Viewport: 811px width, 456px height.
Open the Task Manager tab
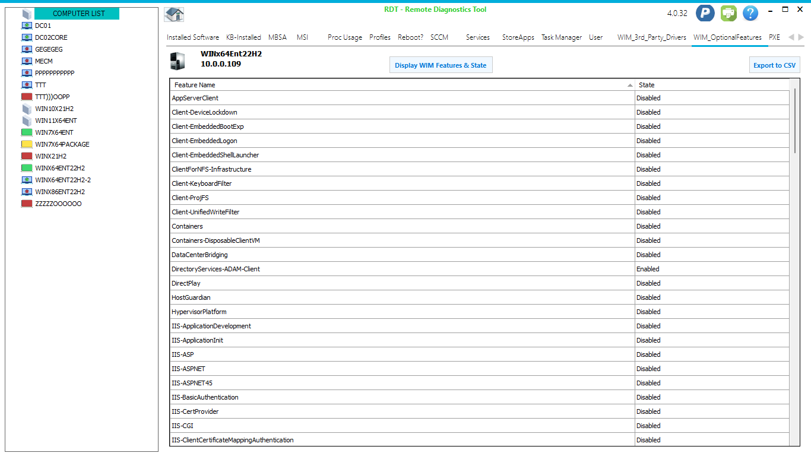[562, 37]
